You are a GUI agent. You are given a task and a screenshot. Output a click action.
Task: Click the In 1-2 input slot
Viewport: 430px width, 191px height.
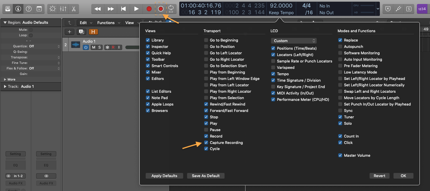coord(15,176)
